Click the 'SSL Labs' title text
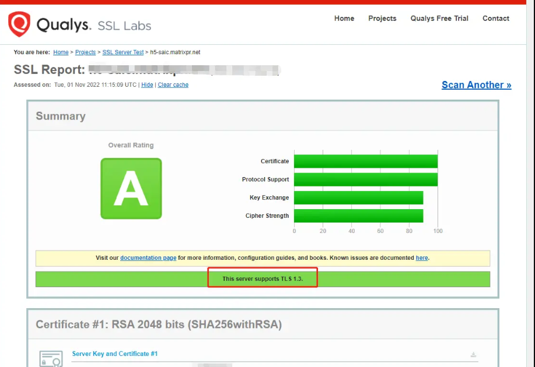The image size is (535, 367). pos(124,26)
